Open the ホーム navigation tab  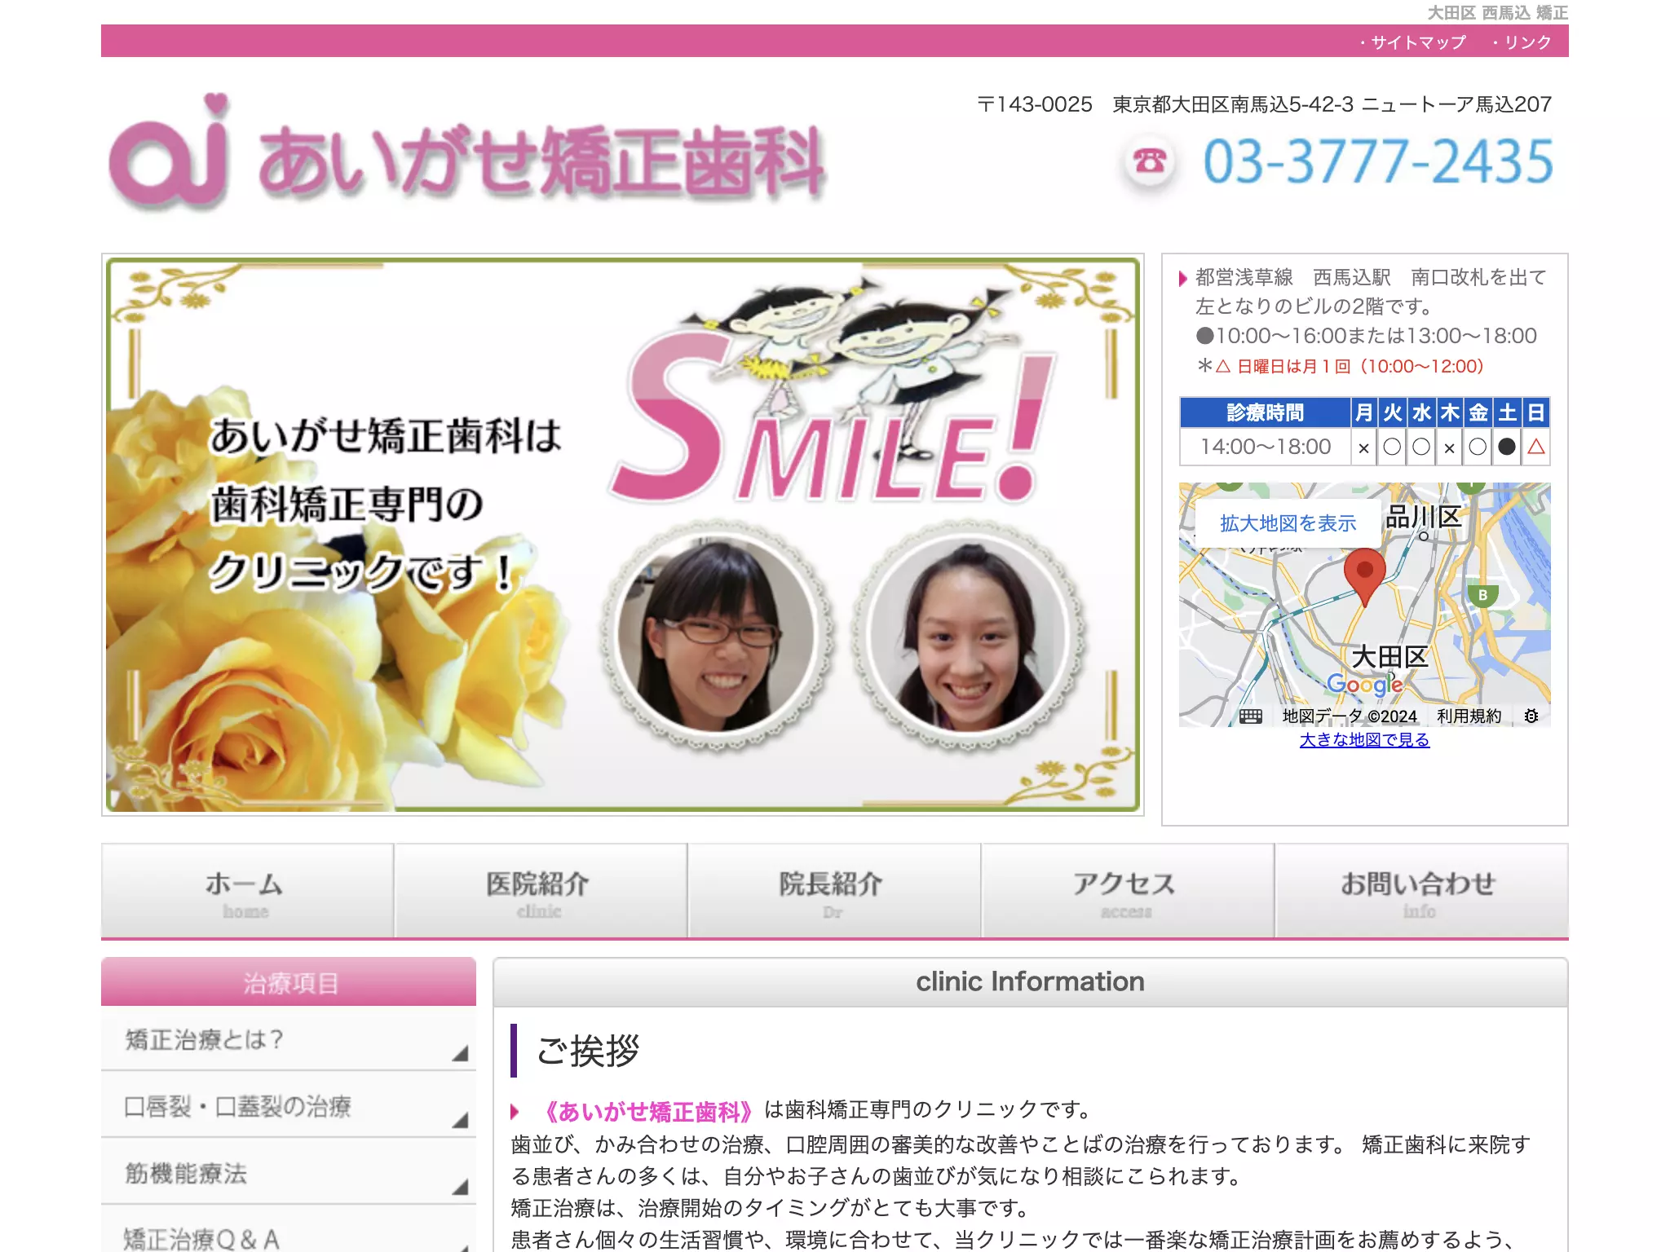247,891
